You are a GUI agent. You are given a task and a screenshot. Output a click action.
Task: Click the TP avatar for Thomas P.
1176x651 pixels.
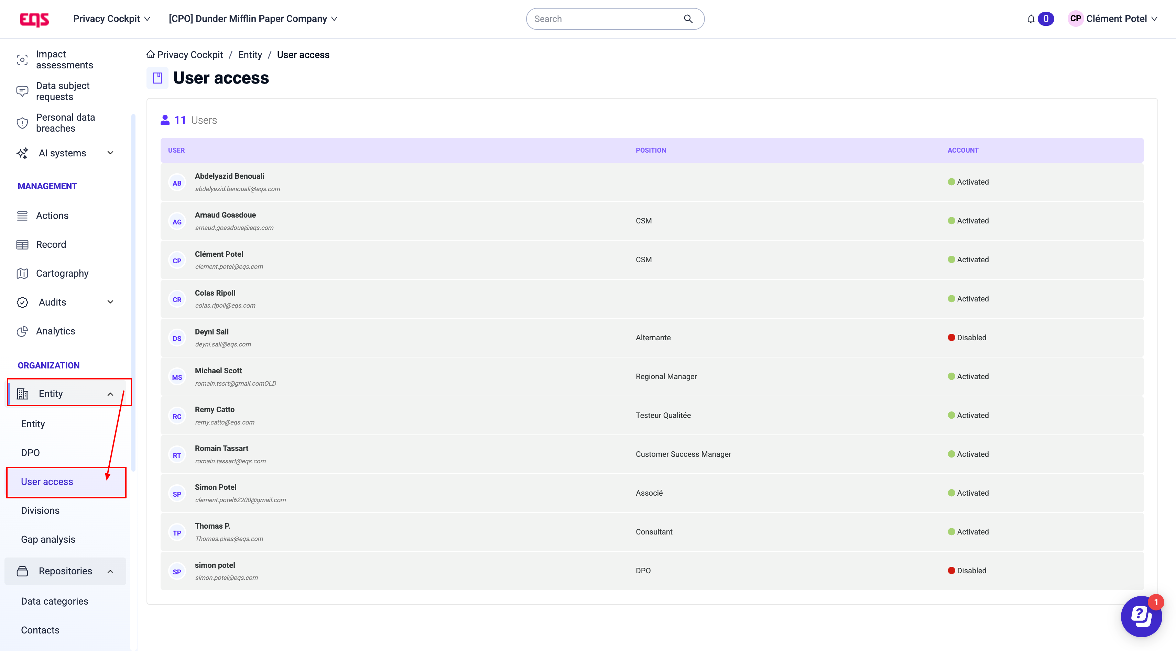[x=177, y=533]
